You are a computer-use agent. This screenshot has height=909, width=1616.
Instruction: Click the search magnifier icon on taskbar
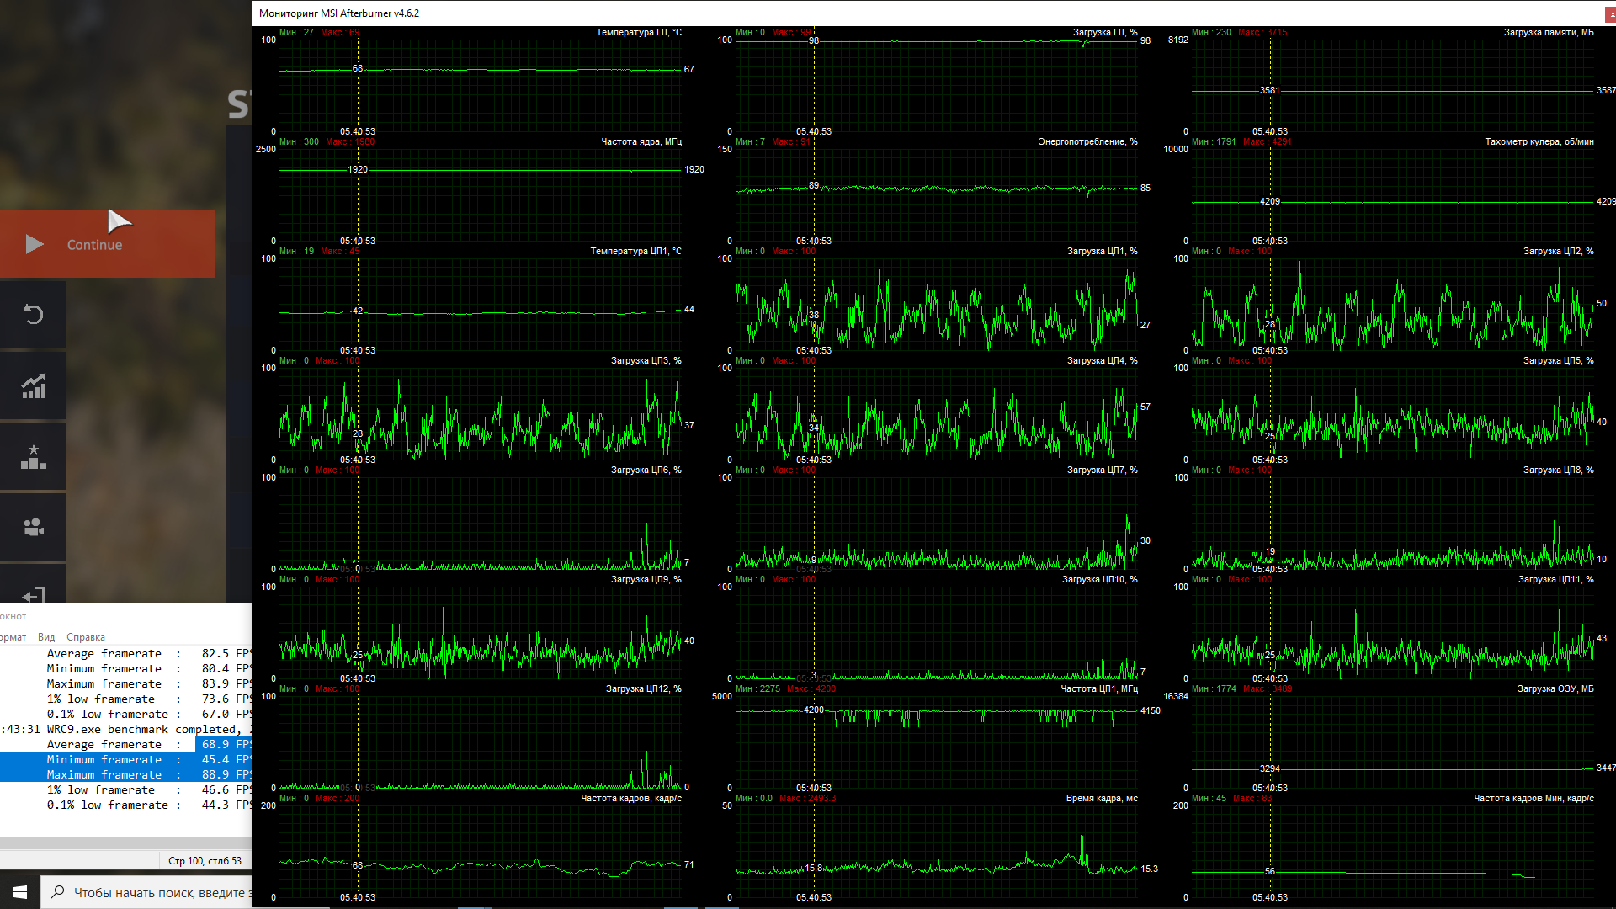(x=57, y=892)
